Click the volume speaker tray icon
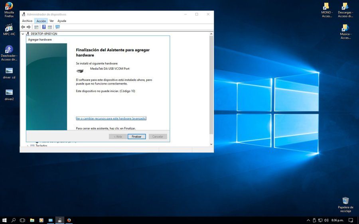This screenshot has width=359, height=224. click(326, 220)
